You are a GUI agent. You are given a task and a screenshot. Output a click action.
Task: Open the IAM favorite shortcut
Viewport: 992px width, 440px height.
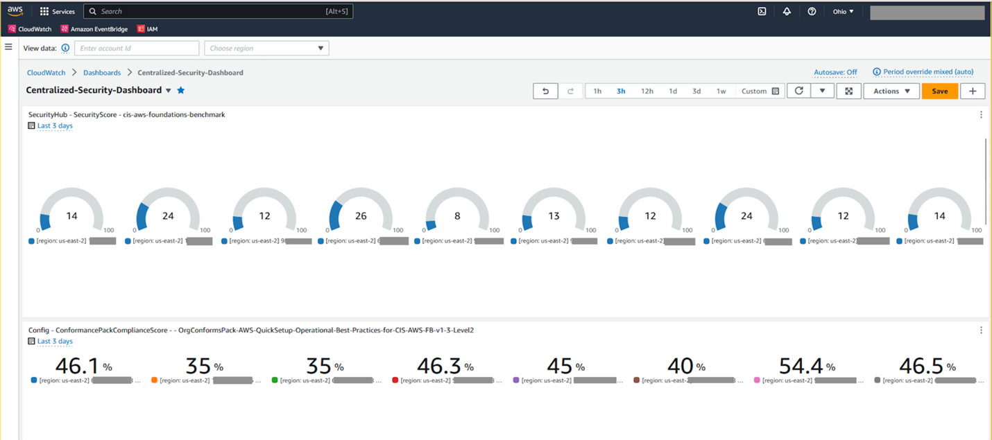148,28
